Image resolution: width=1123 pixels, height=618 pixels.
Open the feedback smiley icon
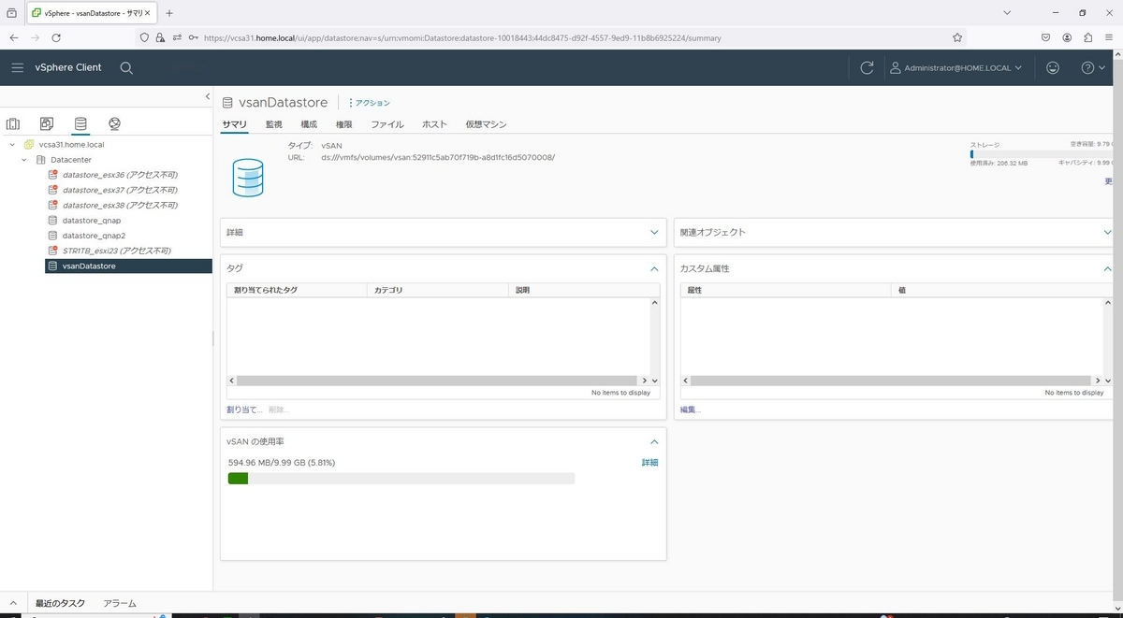point(1053,67)
